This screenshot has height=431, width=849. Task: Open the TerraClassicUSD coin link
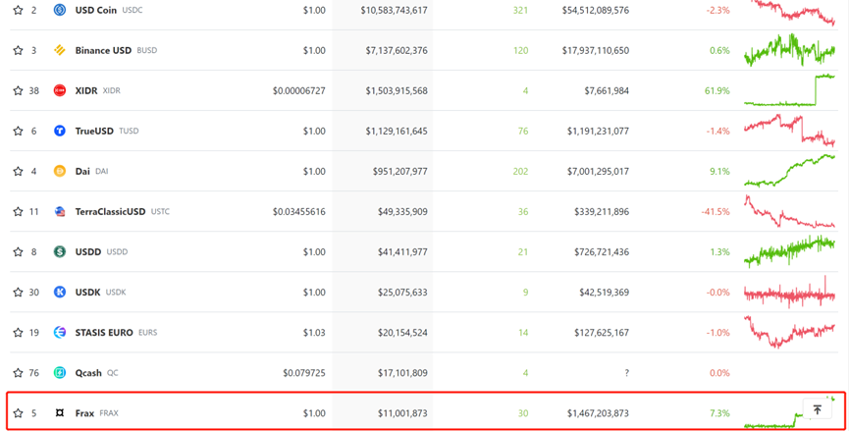point(110,212)
